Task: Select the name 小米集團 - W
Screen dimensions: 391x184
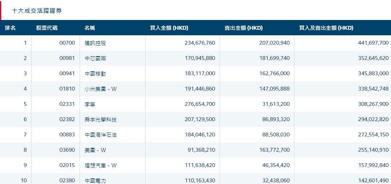Action: click(100, 89)
